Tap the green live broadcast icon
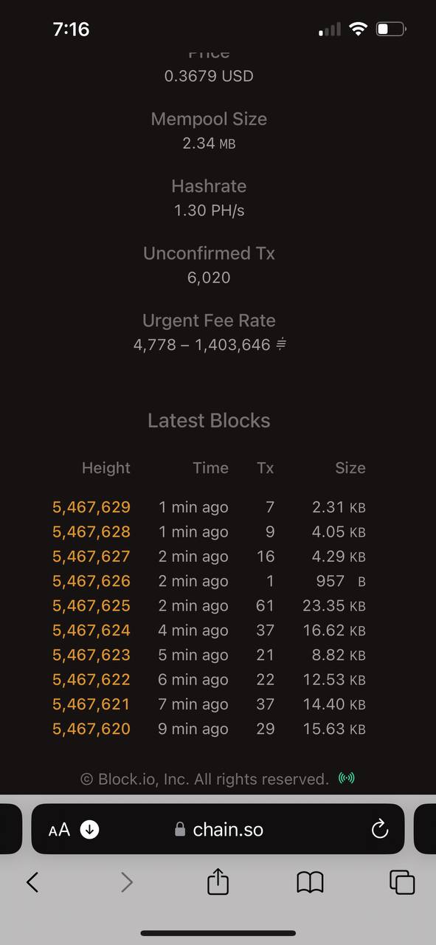Viewport: 436px width, 945px height. point(347,778)
